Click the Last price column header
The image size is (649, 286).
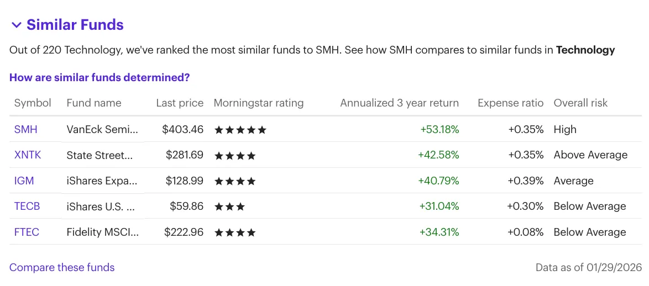coord(180,103)
